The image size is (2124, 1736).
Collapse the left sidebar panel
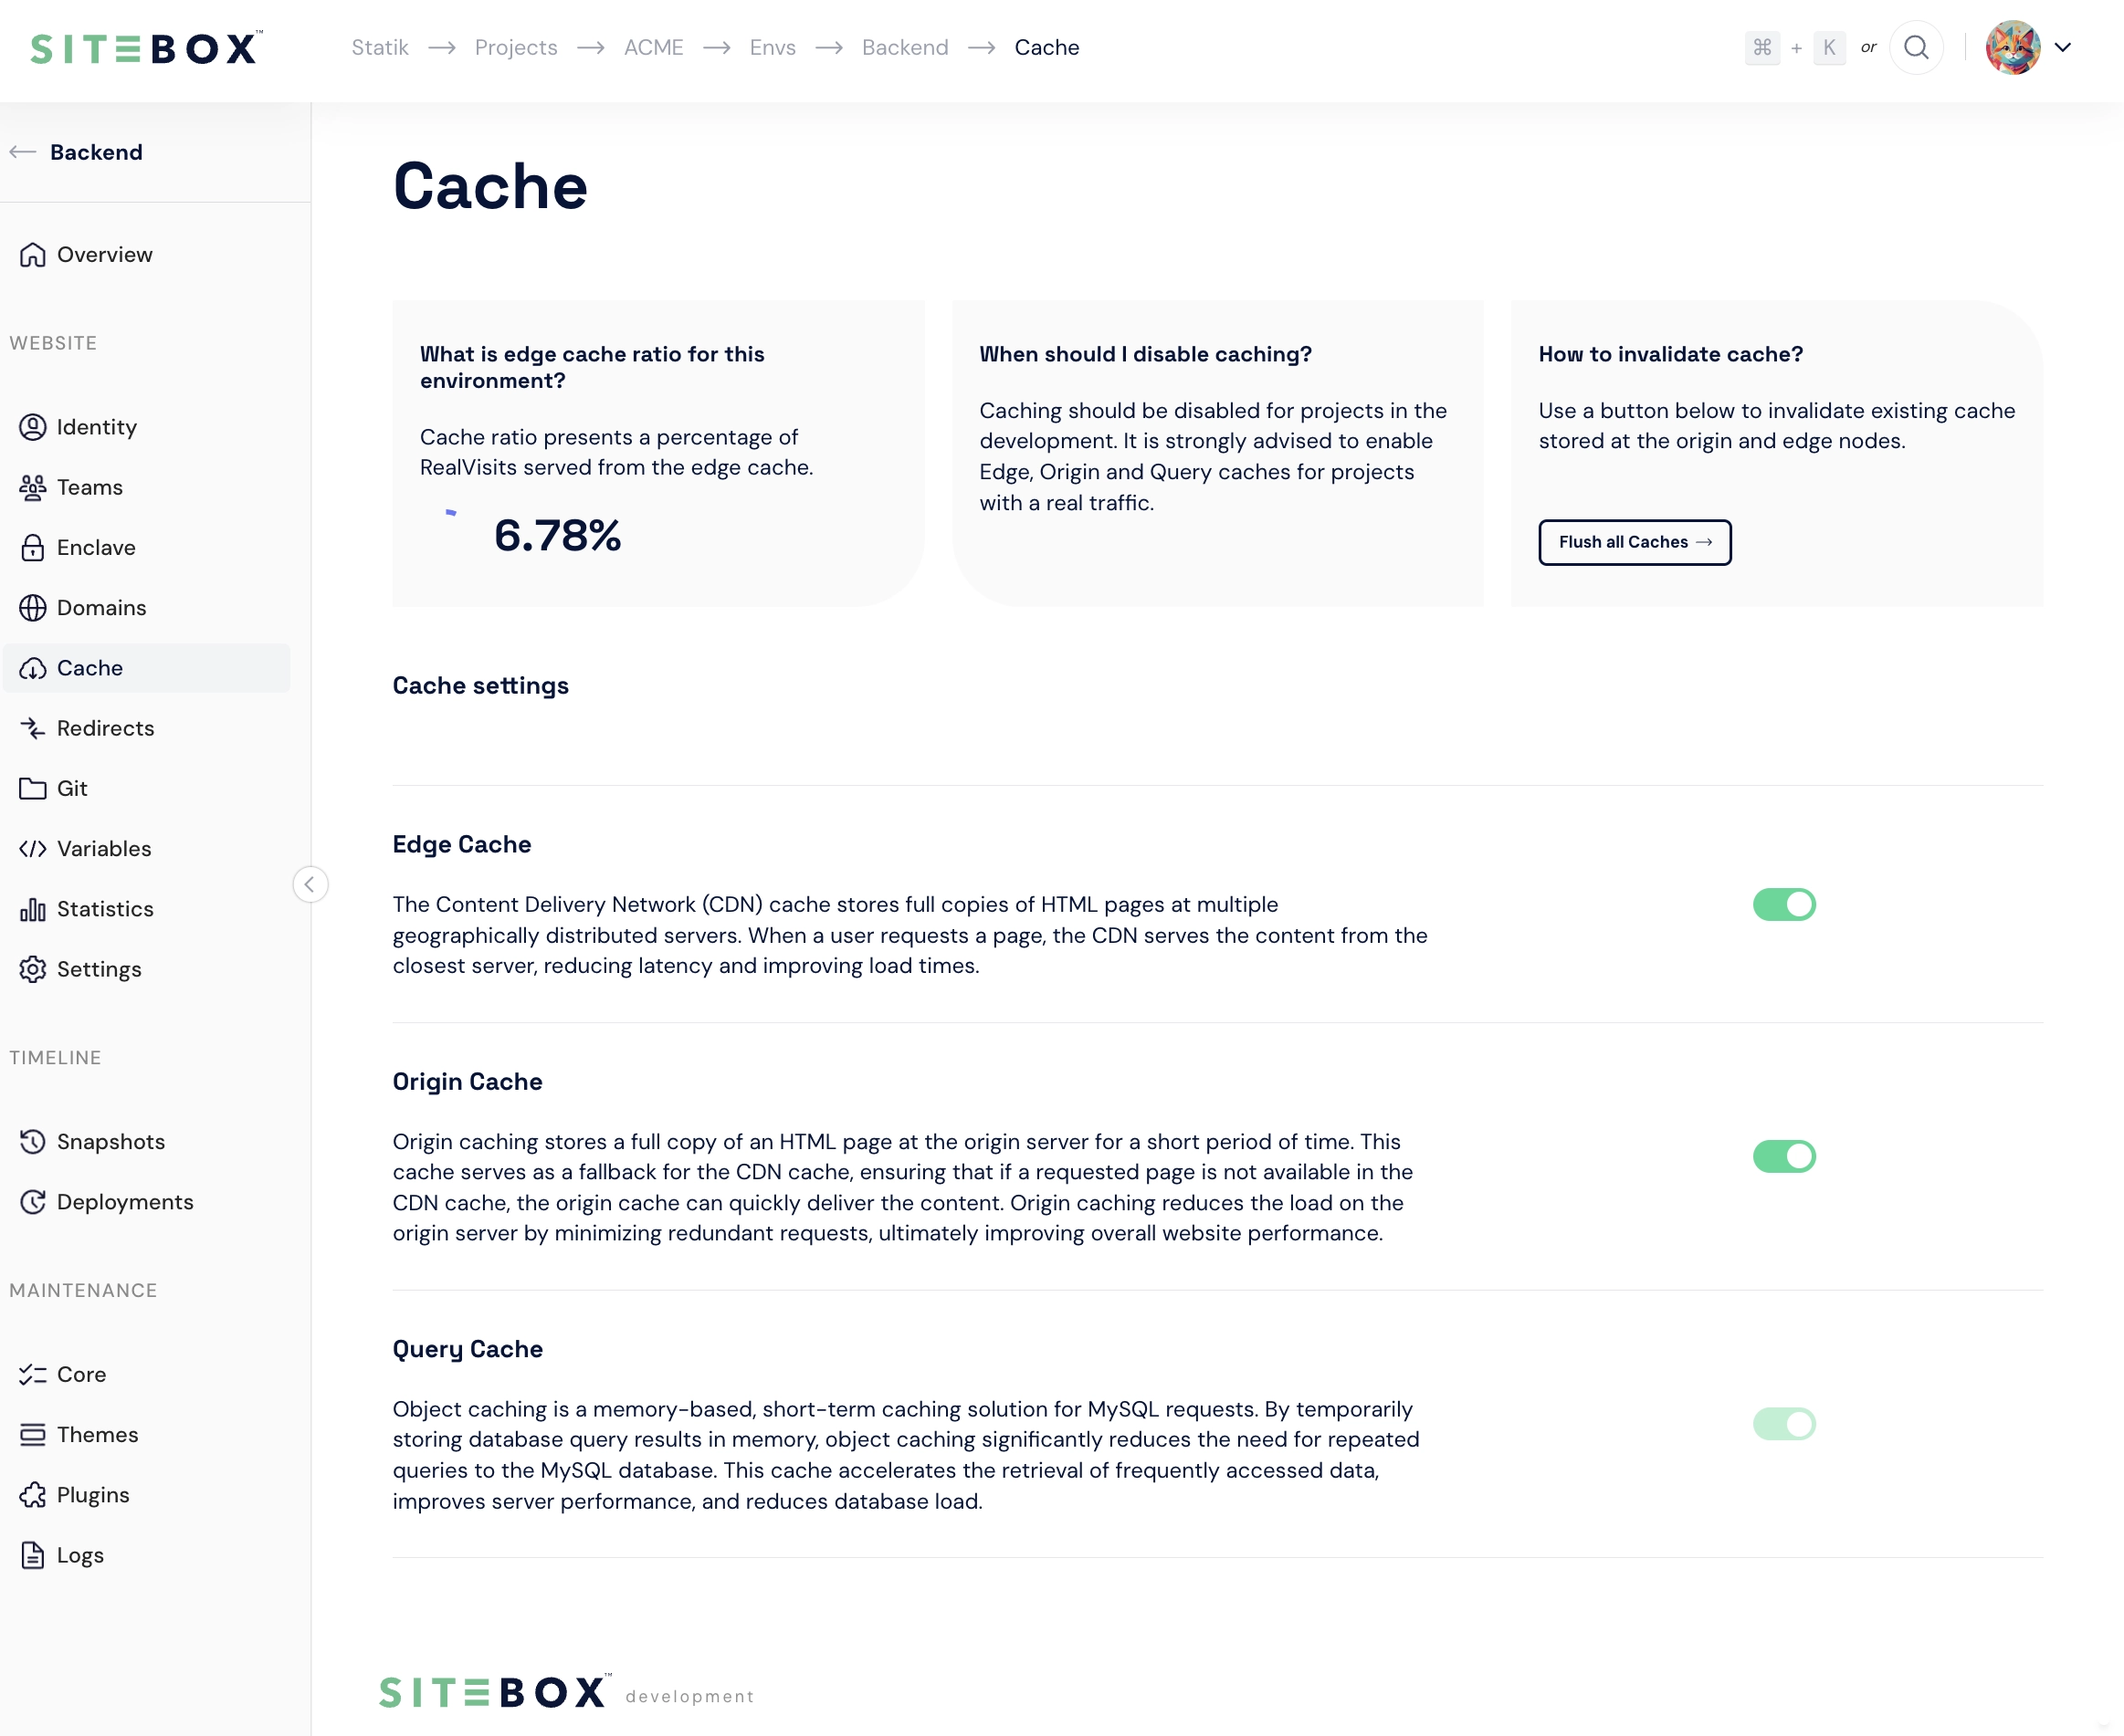tap(310, 884)
